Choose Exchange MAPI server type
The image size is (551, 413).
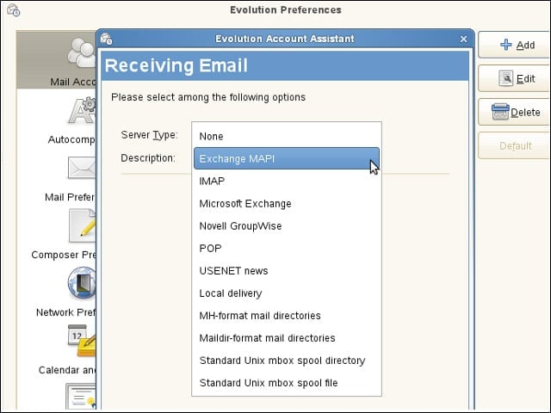click(287, 158)
